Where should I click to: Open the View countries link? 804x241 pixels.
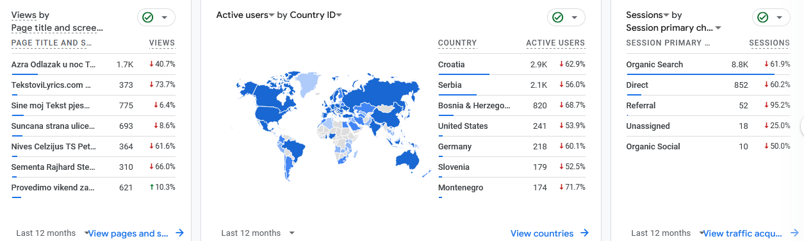pos(542,233)
